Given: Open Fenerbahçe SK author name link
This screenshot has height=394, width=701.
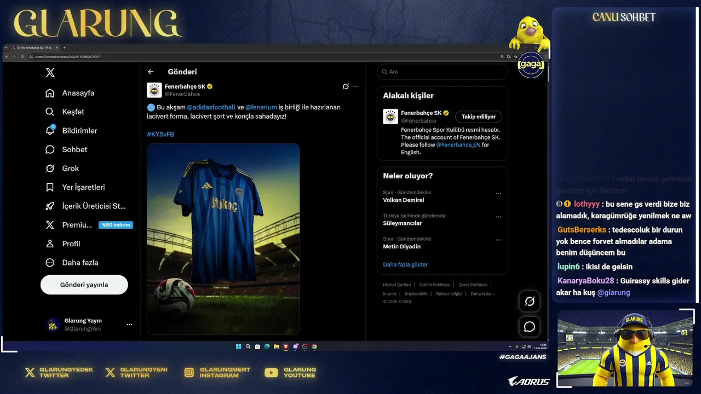Looking at the screenshot, I should click(x=185, y=86).
